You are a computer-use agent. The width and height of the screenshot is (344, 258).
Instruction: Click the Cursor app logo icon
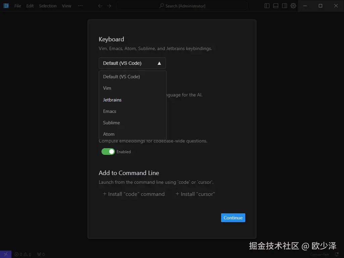click(6, 6)
